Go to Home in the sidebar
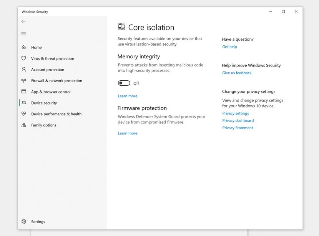Image resolution: width=319 pixels, height=236 pixels. (37, 47)
